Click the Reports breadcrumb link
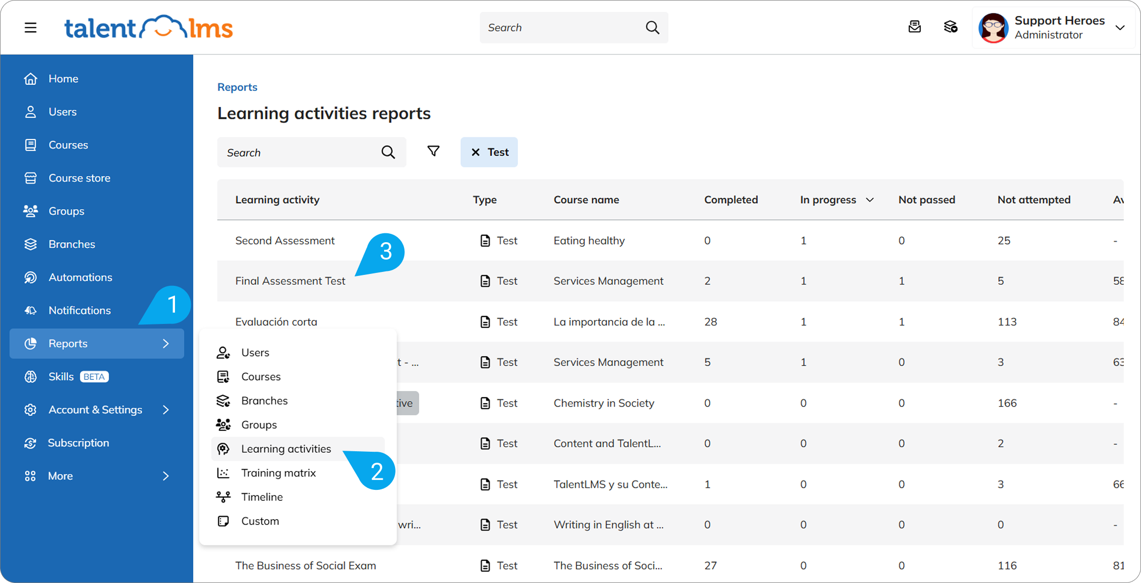The width and height of the screenshot is (1141, 583). (237, 87)
